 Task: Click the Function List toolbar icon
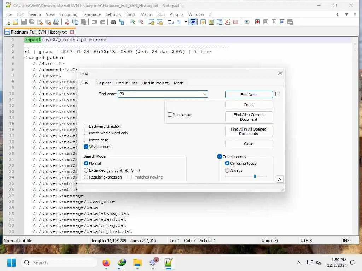click(228, 22)
